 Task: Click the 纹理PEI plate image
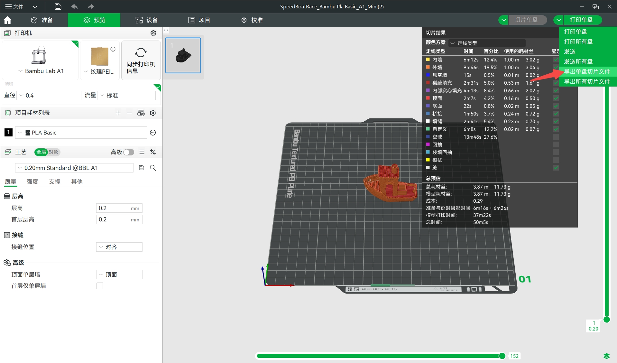point(100,56)
